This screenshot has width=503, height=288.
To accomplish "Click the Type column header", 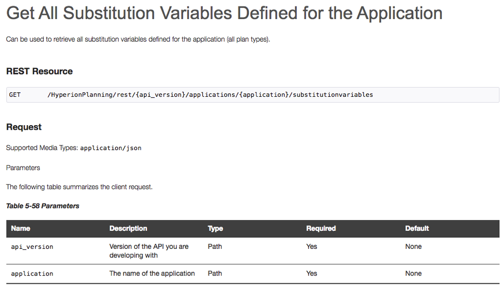I will [215, 228].
